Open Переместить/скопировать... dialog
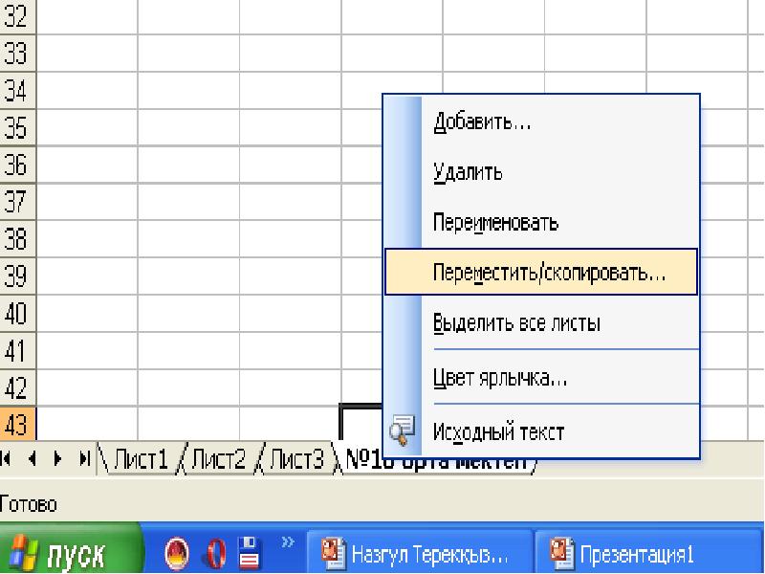 (x=549, y=273)
